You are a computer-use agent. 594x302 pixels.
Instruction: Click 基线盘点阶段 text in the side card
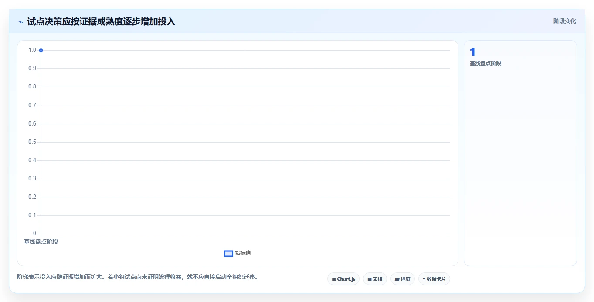[485, 64]
